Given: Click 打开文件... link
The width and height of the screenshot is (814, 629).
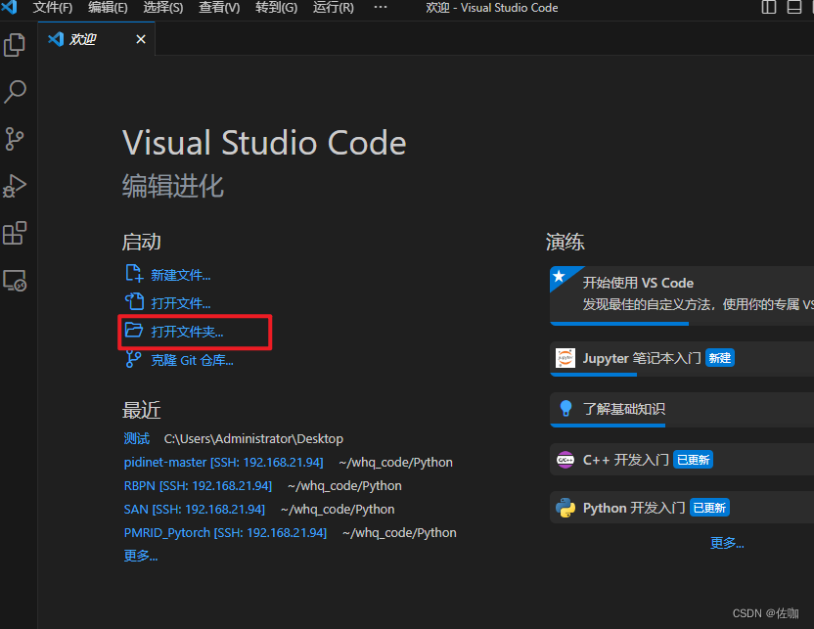Looking at the screenshot, I should (x=181, y=303).
